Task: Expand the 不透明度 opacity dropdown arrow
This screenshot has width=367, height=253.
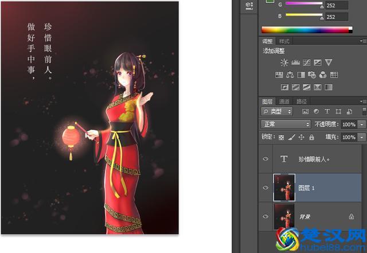Action: point(362,124)
